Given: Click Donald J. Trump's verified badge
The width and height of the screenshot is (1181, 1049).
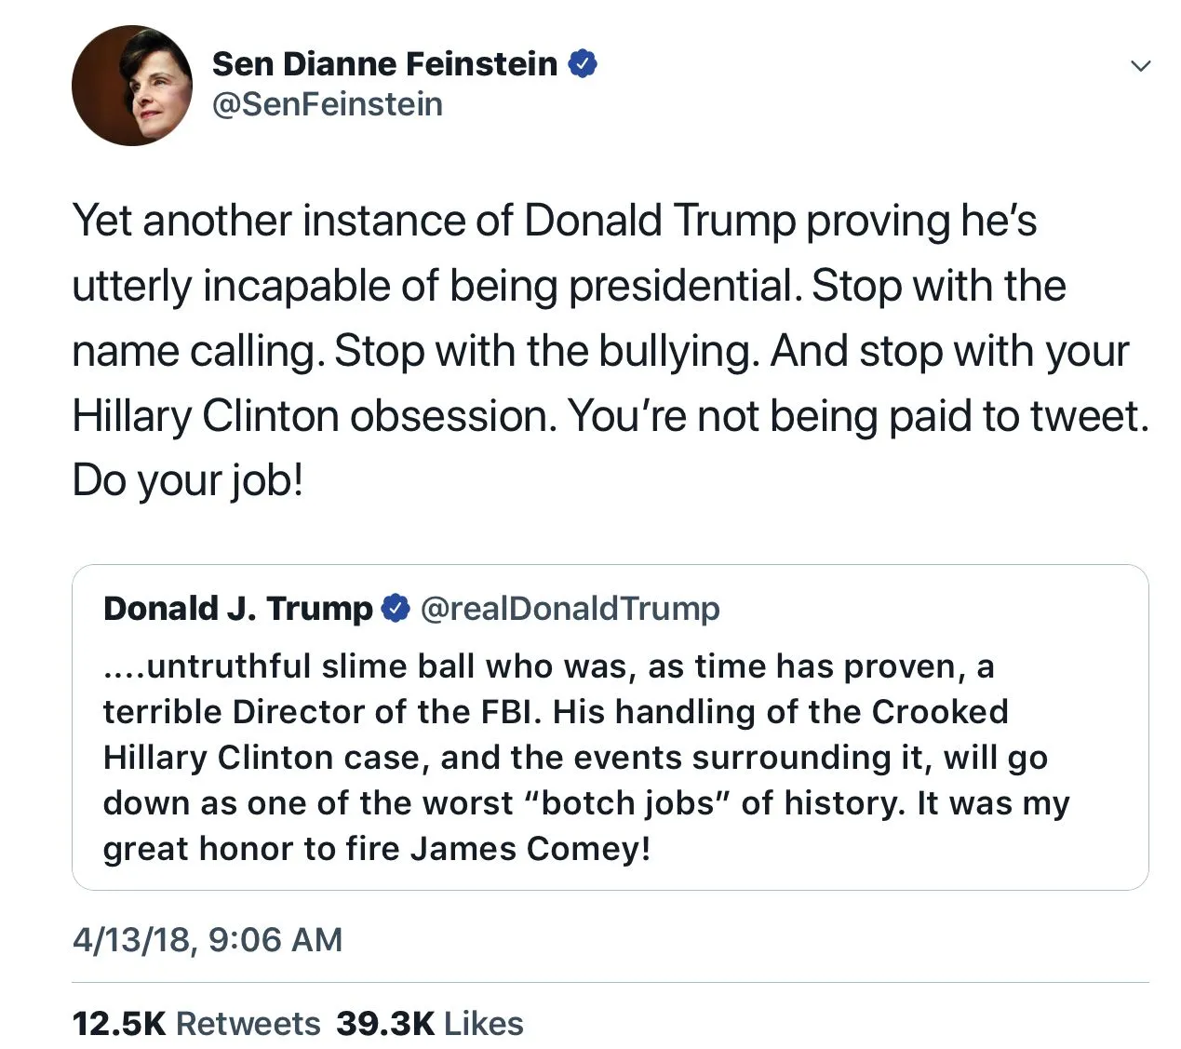Looking at the screenshot, I should [396, 608].
